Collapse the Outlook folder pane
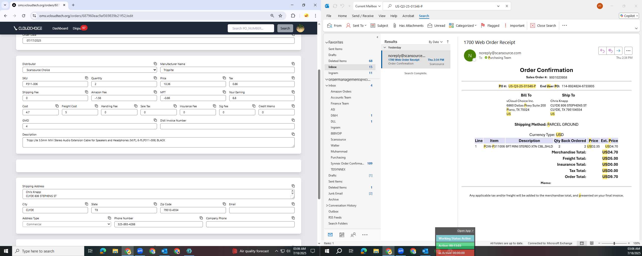Screen dimensions: 642x256 click(x=377, y=37)
